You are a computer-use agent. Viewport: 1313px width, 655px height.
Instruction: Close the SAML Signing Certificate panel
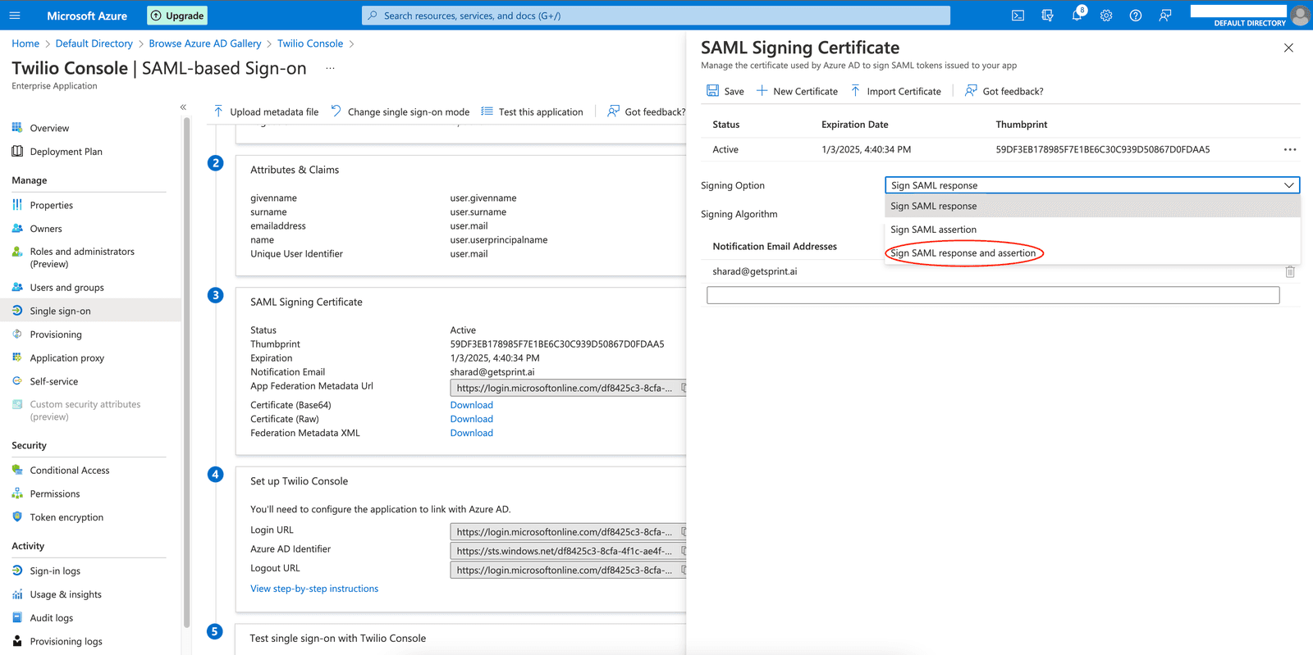[x=1288, y=48]
